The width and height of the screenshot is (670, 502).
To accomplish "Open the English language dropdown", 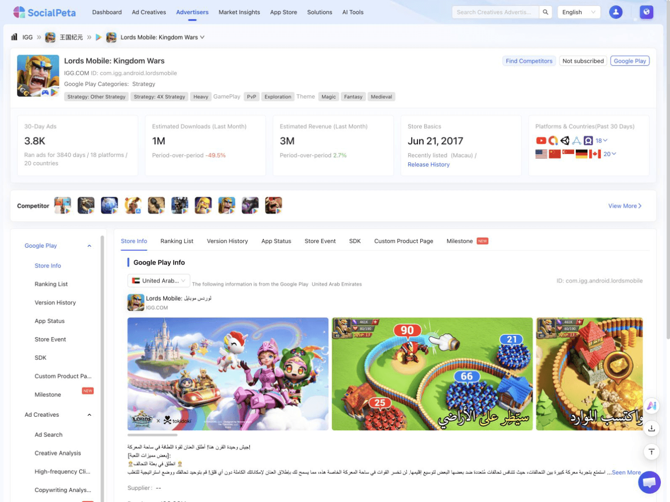I will pyautogui.click(x=579, y=12).
